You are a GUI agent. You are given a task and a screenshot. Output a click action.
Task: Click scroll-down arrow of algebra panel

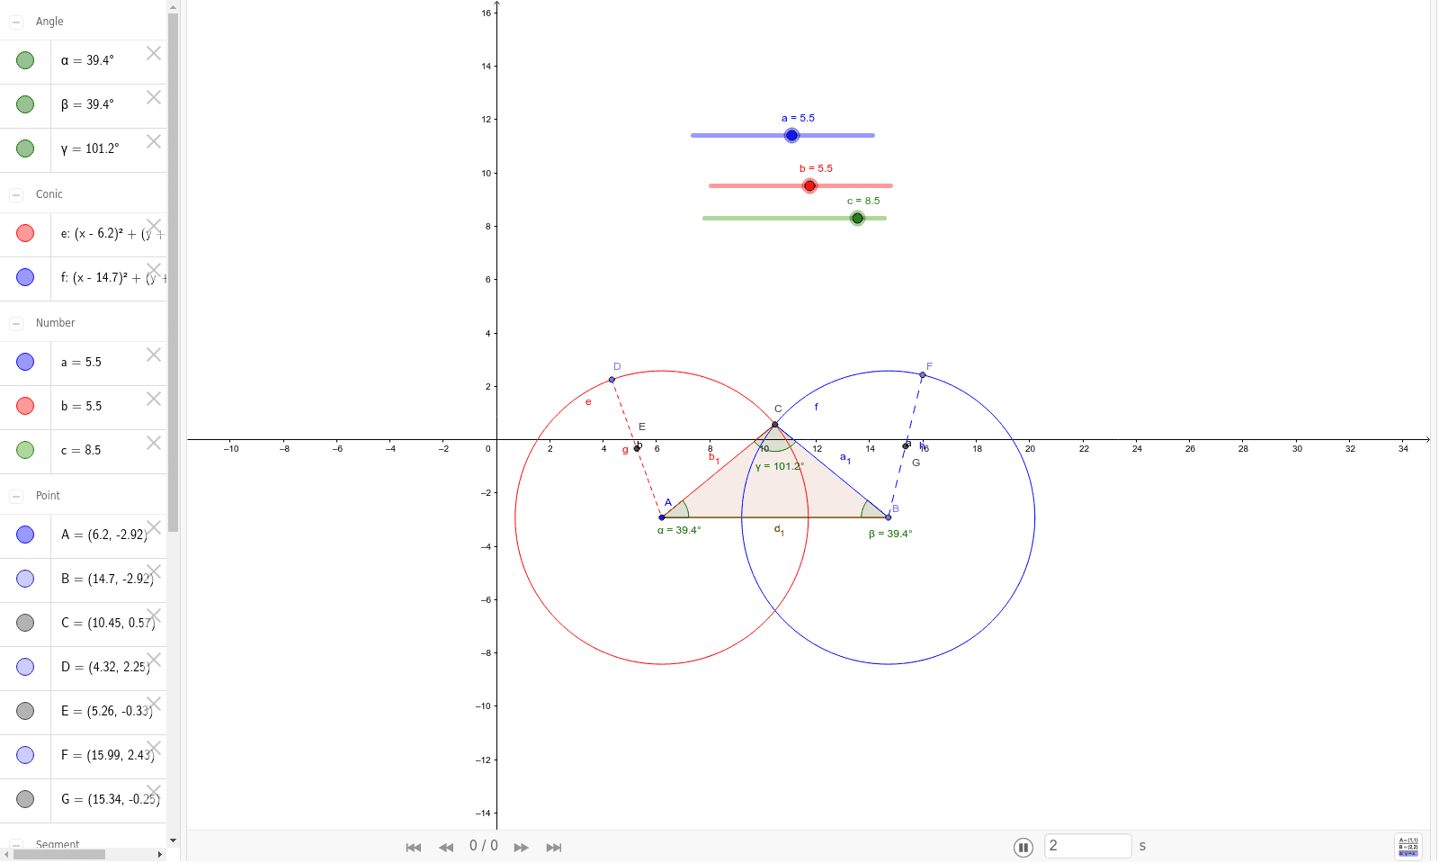point(173,841)
